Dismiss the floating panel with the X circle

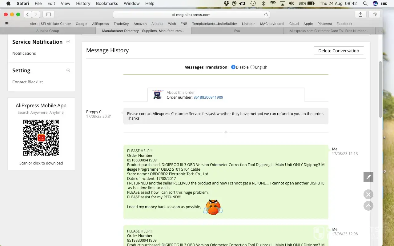pos(368,194)
